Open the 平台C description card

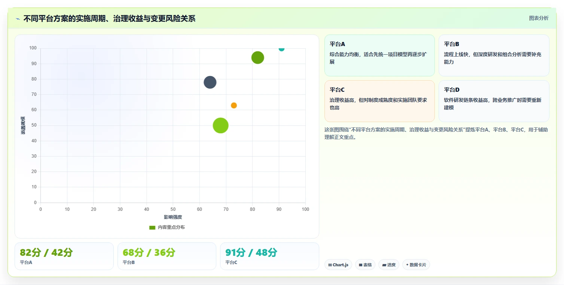[379, 101]
